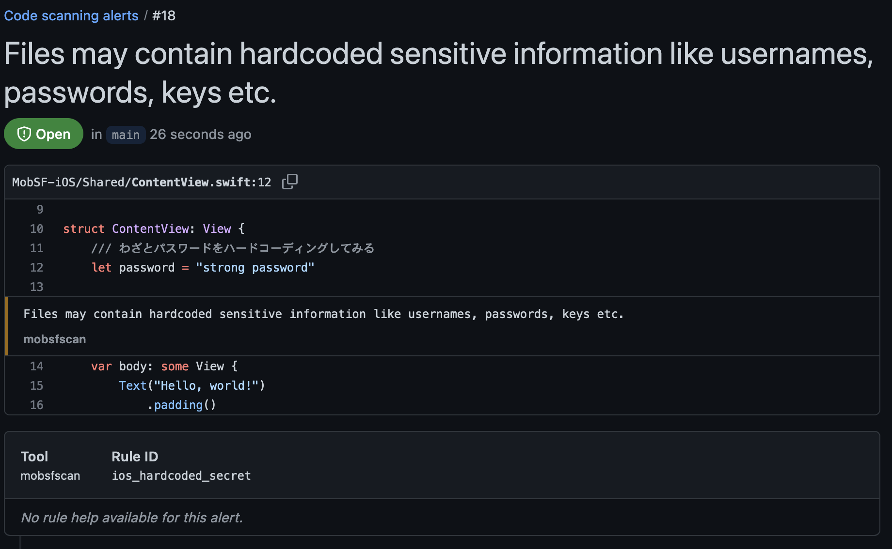
Task: Select the Japanese comment on line 11
Action: coord(233,248)
